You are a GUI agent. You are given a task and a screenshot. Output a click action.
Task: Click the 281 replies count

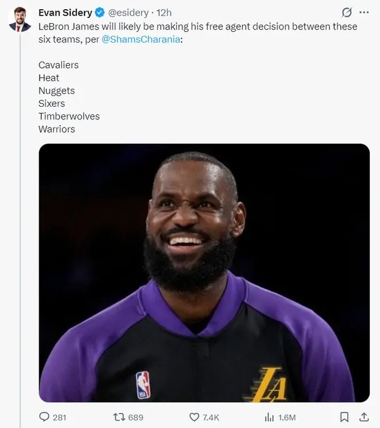tap(59, 418)
